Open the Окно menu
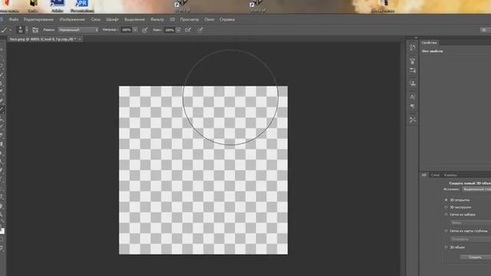This screenshot has width=491, height=276. click(x=209, y=19)
